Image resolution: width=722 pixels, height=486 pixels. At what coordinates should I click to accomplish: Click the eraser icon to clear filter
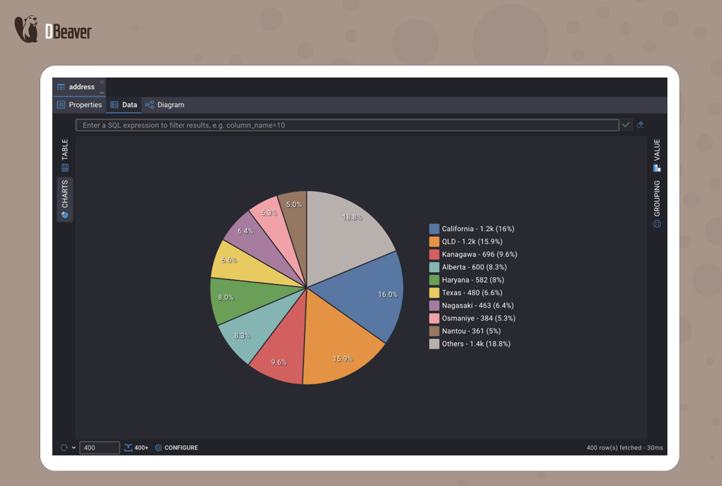tap(640, 125)
